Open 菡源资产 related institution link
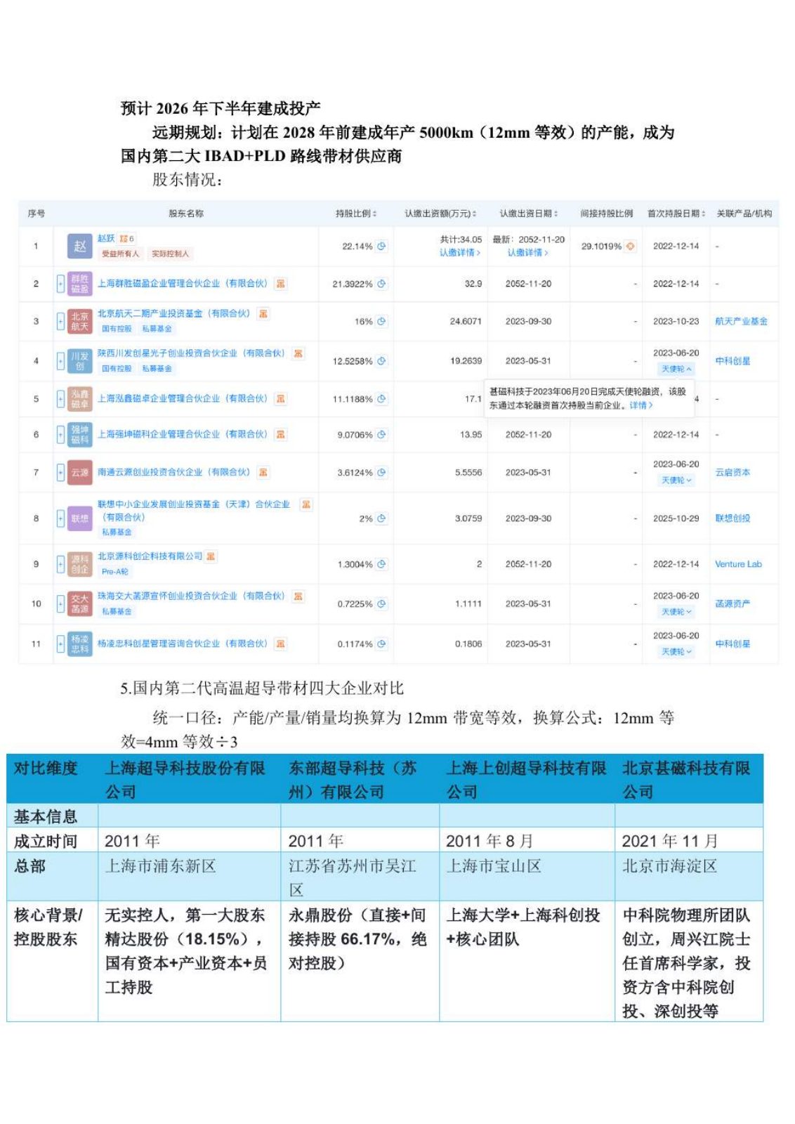The height and width of the screenshot is (1124, 795). tap(732, 604)
